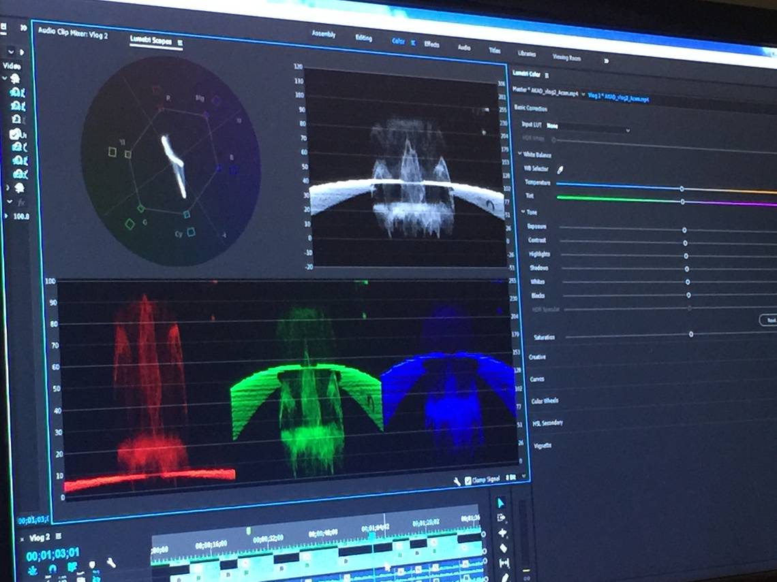777x582 pixels.
Task: Click the Highlights slider handle
Action: click(686, 256)
